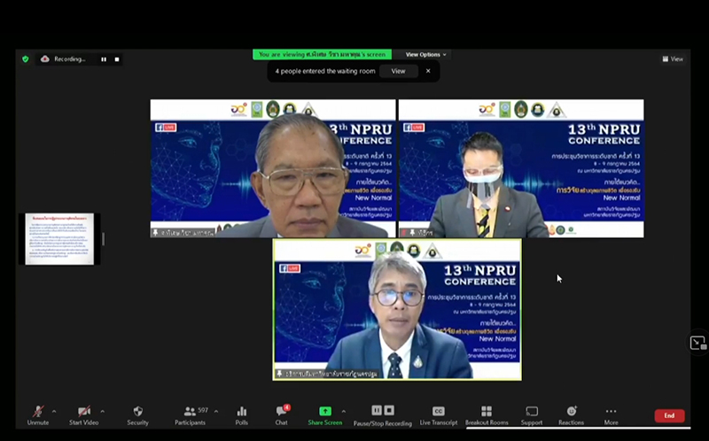
Task: Stop recording in bottom toolbar
Action: 389,410
